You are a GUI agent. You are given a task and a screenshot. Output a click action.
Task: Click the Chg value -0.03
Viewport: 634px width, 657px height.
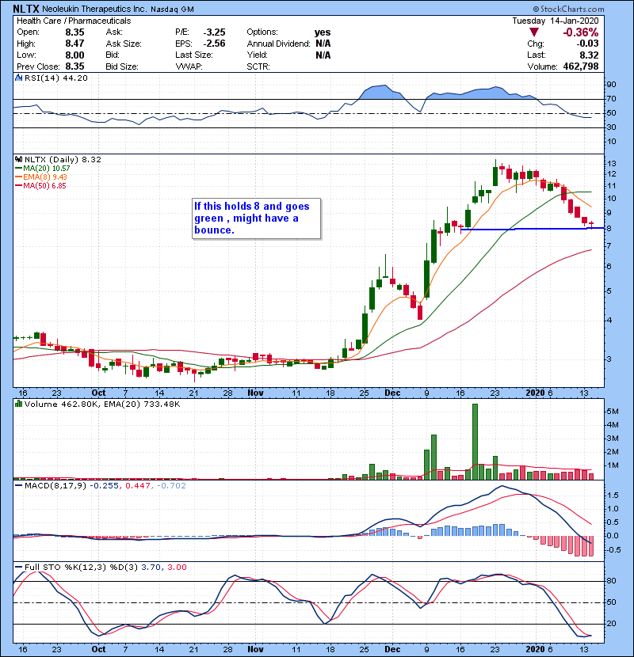click(587, 44)
